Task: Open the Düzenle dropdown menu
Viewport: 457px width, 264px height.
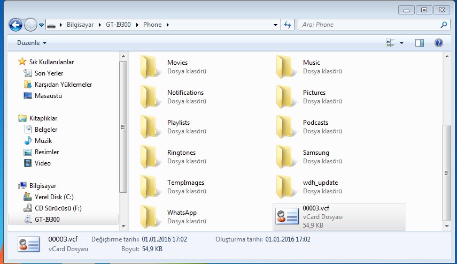Action: [32, 43]
